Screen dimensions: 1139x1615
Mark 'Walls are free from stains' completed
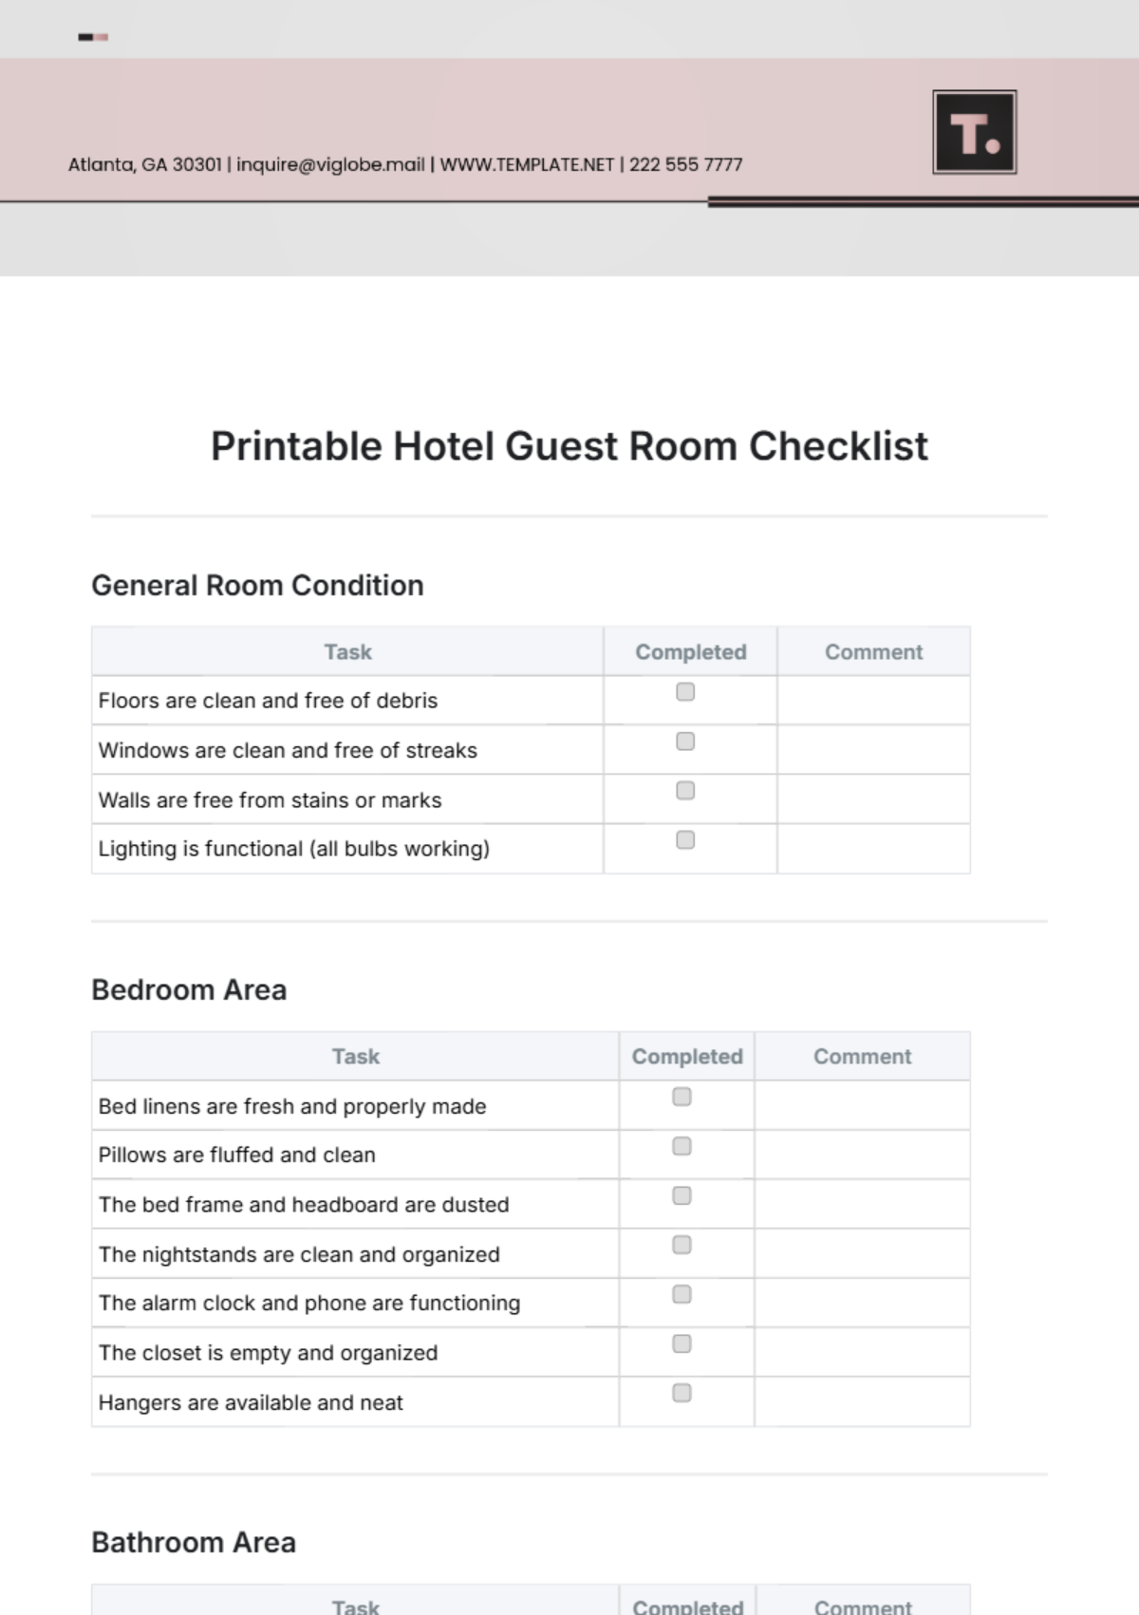(685, 791)
